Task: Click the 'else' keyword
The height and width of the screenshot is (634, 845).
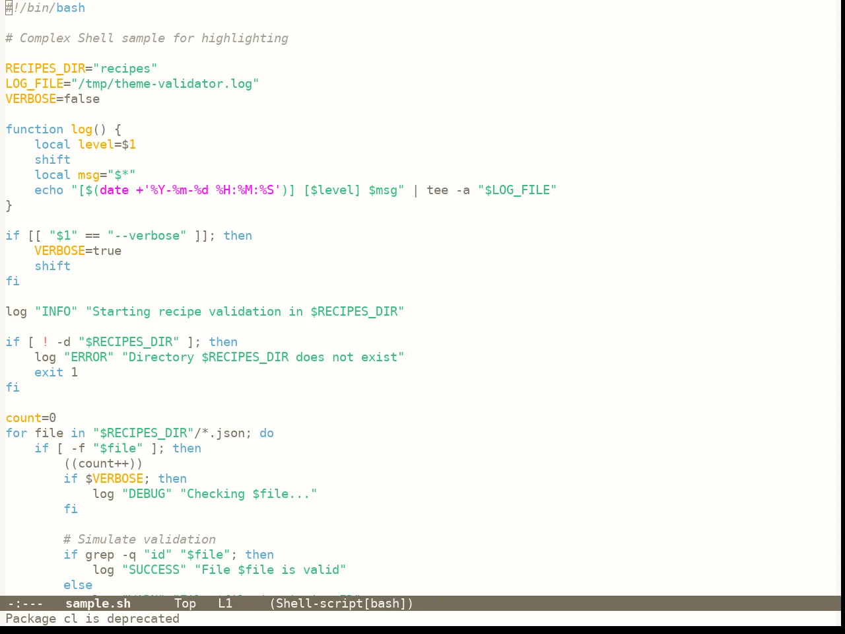Action: click(78, 585)
